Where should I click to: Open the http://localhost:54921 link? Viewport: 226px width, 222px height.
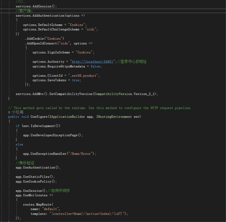(93, 62)
